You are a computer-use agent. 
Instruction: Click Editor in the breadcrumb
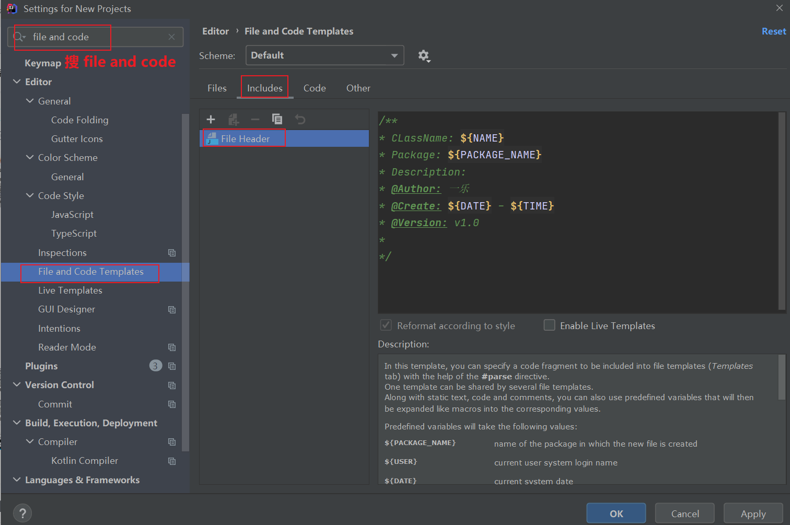216,31
